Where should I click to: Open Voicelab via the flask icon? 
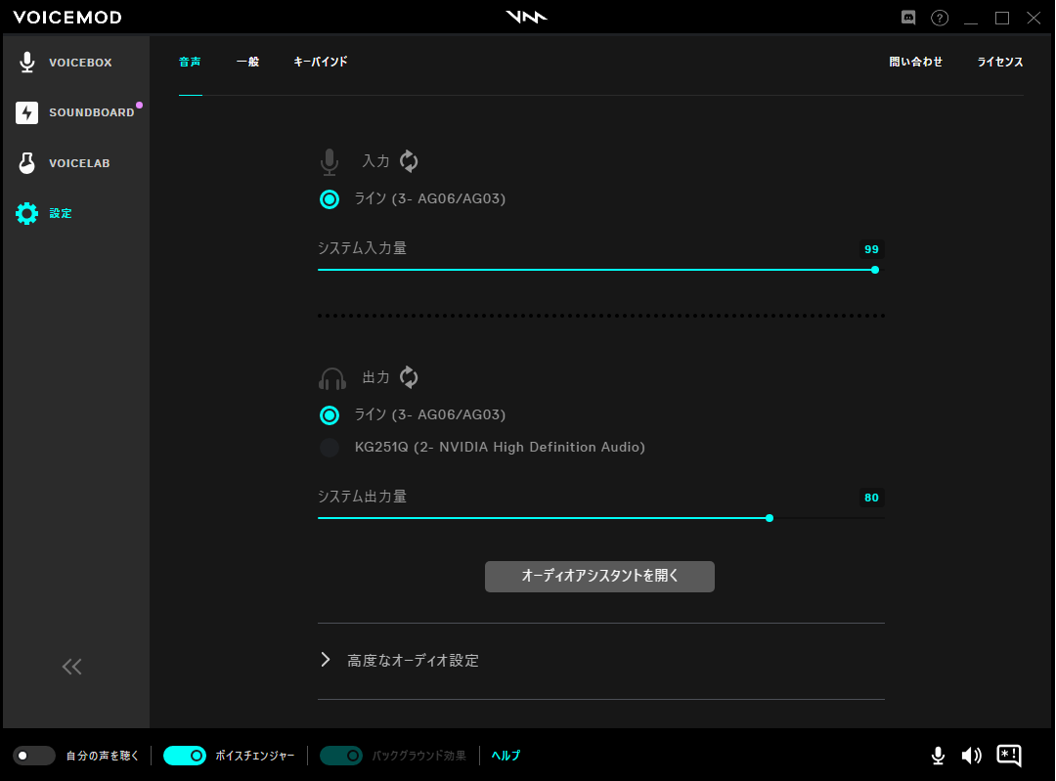point(27,163)
